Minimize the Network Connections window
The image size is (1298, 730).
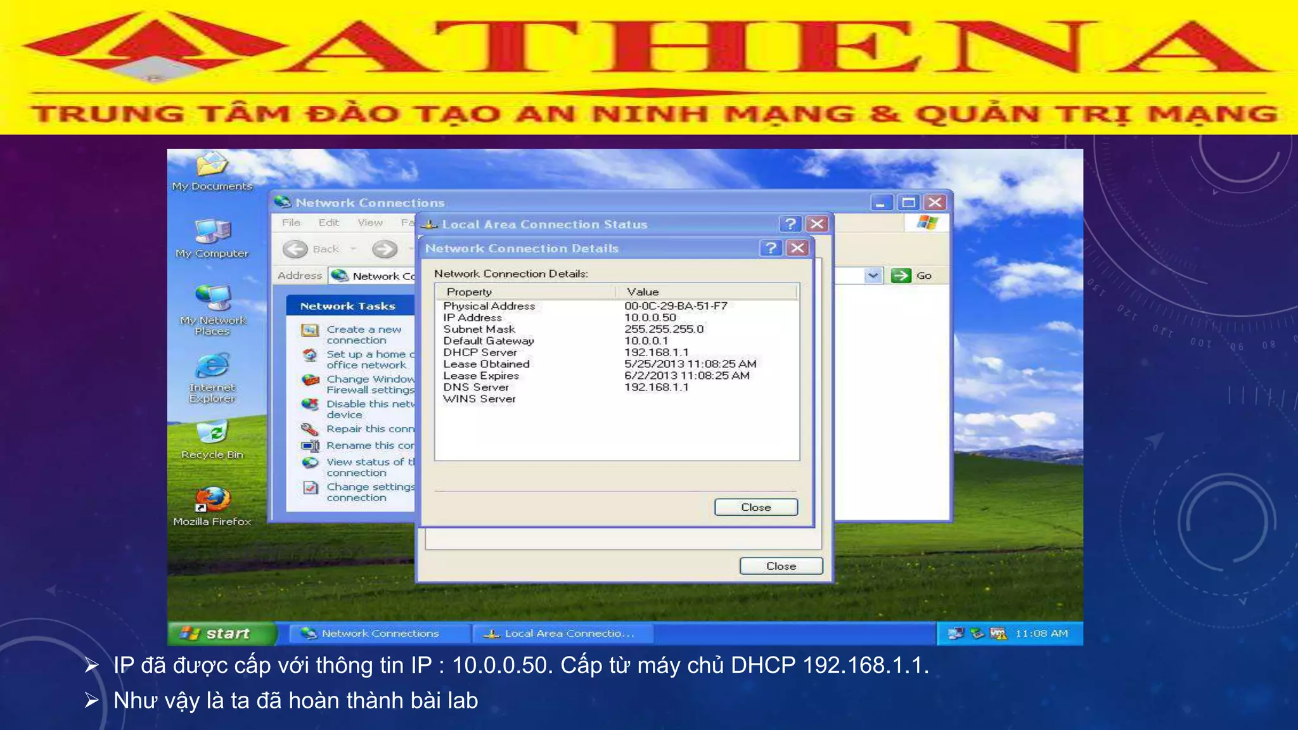point(881,203)
